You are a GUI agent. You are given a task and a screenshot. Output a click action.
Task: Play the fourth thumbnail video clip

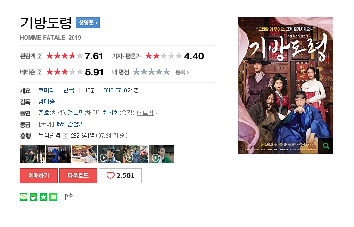[110, 154]
